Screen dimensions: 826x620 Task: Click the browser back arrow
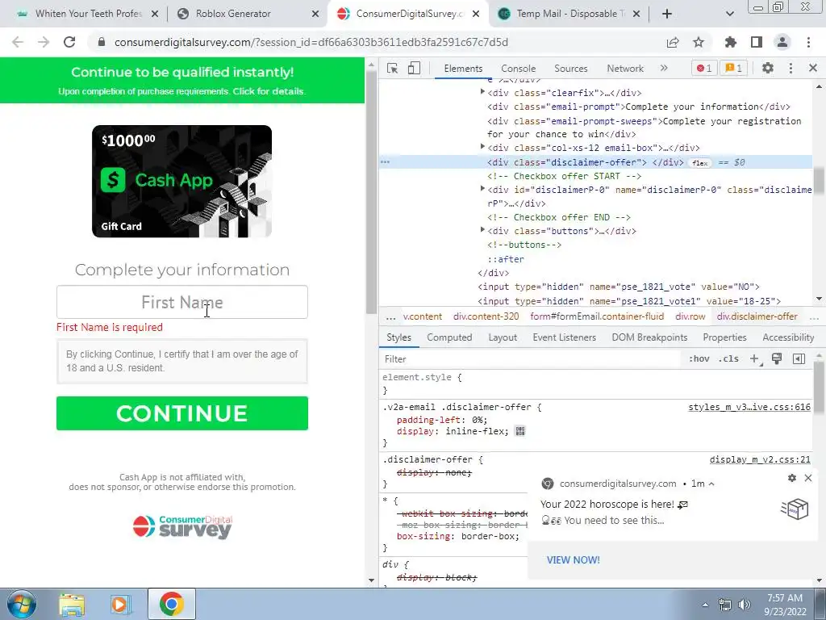click(18, 42)
